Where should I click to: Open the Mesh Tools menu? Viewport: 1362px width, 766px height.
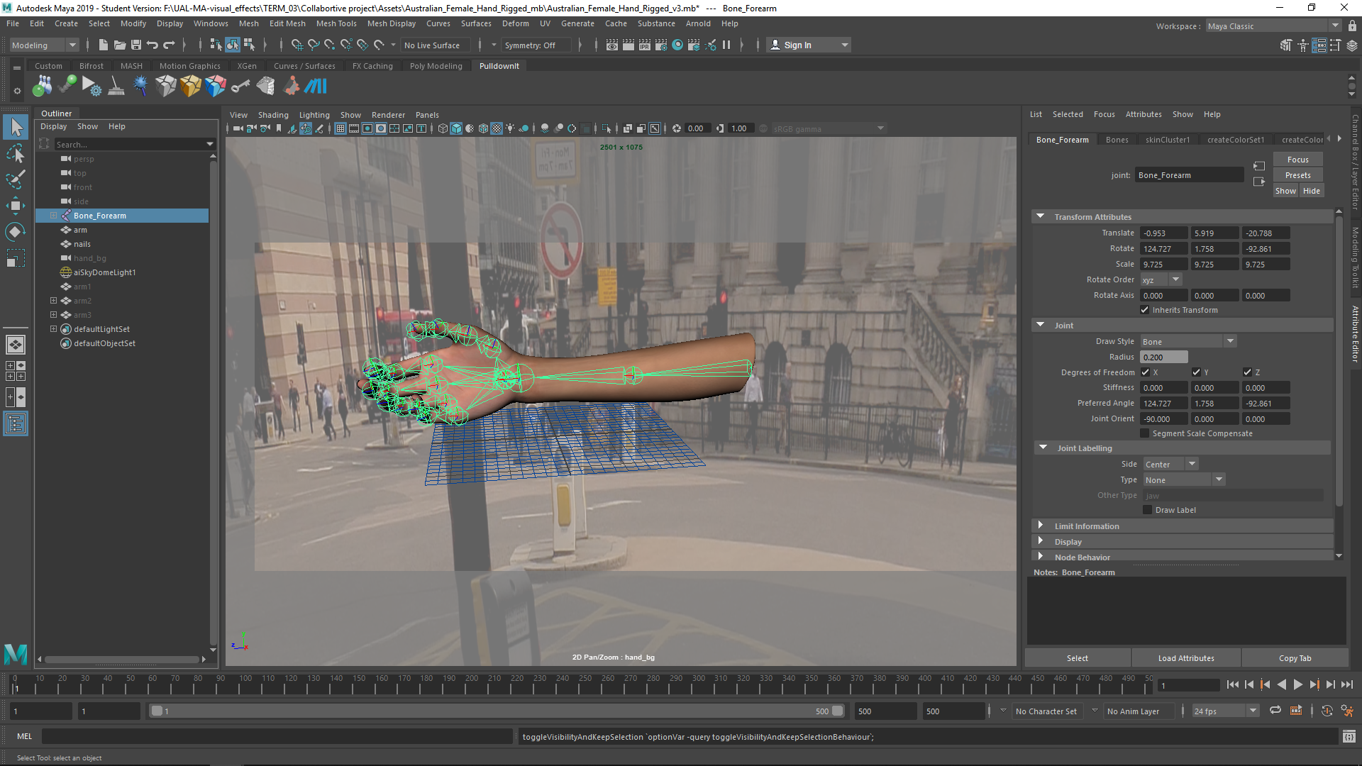pyautogui.click(x=336, y=23)
